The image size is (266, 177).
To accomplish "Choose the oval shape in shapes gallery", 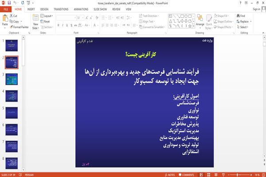I will pos(186,16).
